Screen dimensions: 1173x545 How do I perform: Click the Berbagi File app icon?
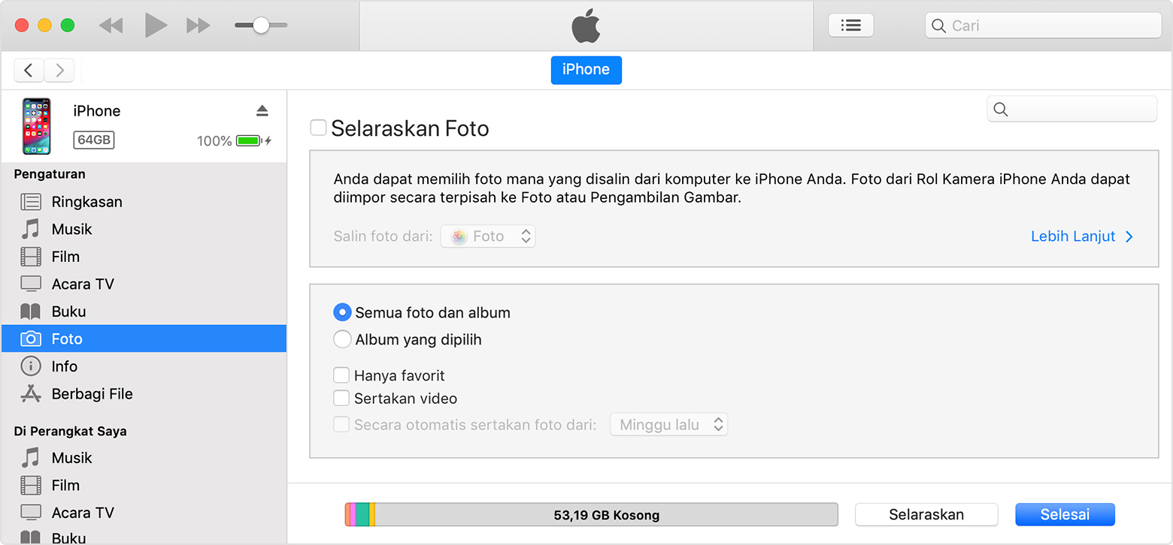point(31,393)
